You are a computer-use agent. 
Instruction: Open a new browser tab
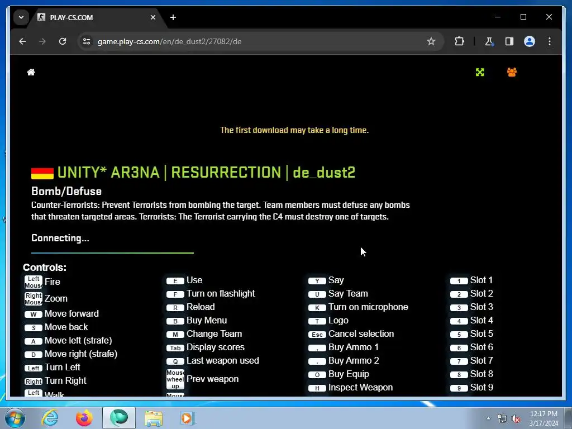173,17
